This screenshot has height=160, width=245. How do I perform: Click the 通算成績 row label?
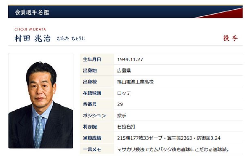click(92, 138)
